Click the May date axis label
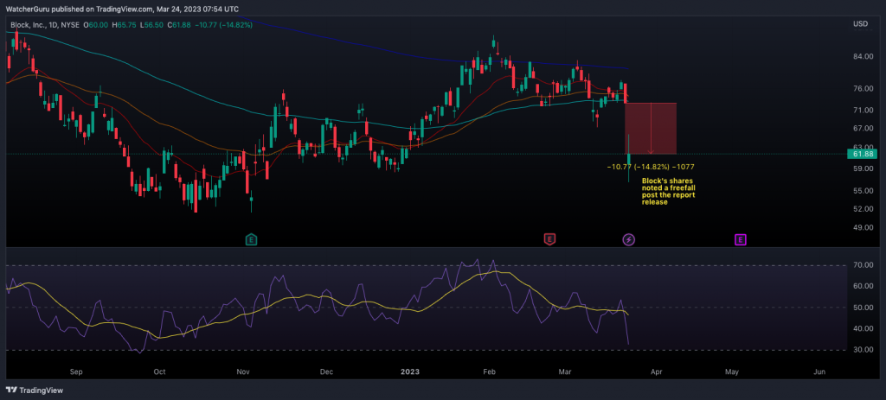Screen dimensions: 886x400 [732, 372]
